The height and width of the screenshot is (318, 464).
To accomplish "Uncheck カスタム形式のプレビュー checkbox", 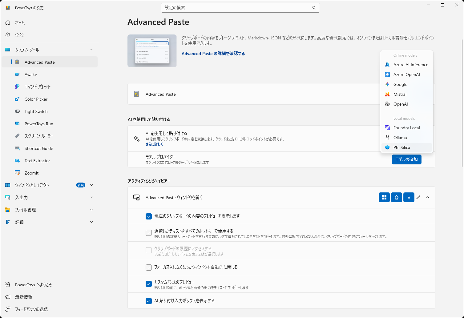I will (x=149, y=284).
